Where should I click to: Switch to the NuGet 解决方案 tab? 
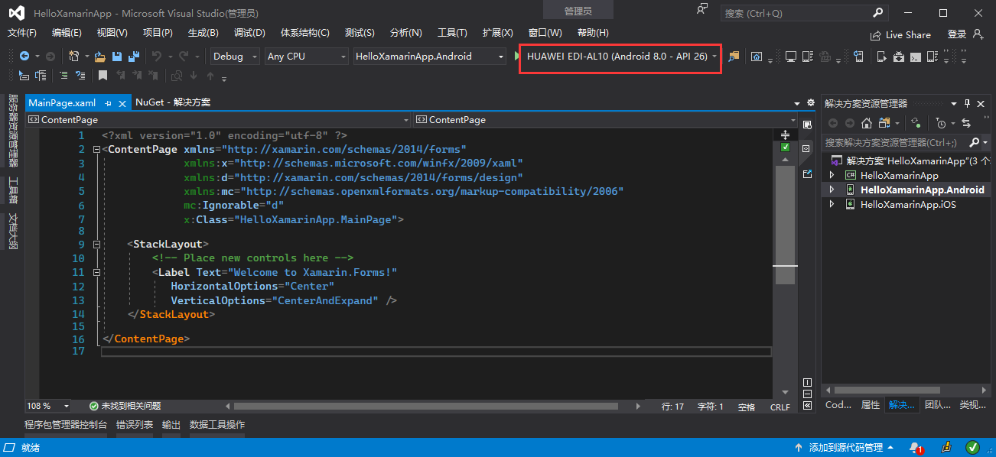(174, 102)
